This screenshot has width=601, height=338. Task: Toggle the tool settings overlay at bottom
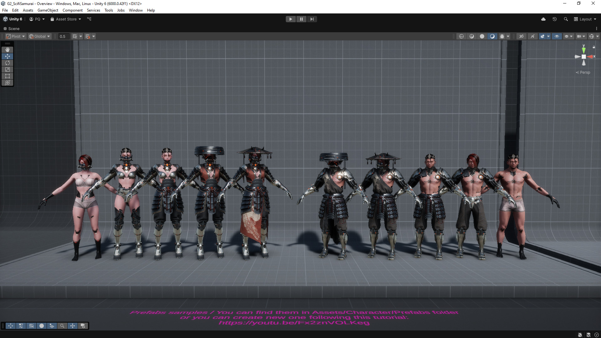[21, 326]
